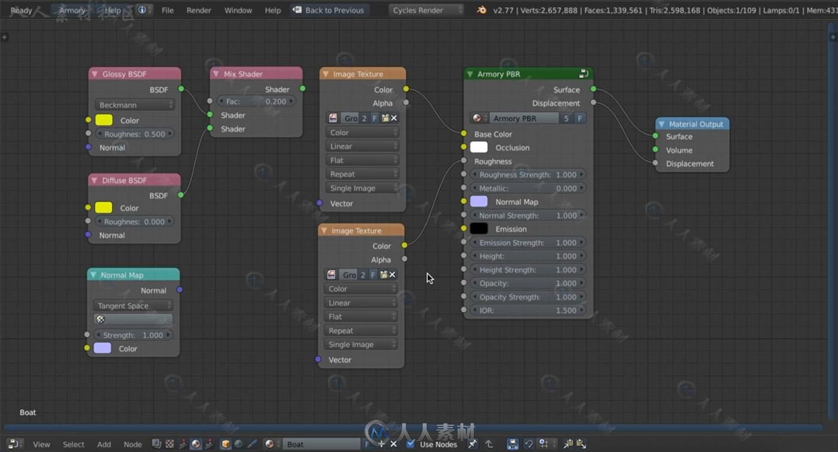This screenshot has height=452, width=838.
Task: Collapse the Glossy BSDF node
Action: pos(94,74)
